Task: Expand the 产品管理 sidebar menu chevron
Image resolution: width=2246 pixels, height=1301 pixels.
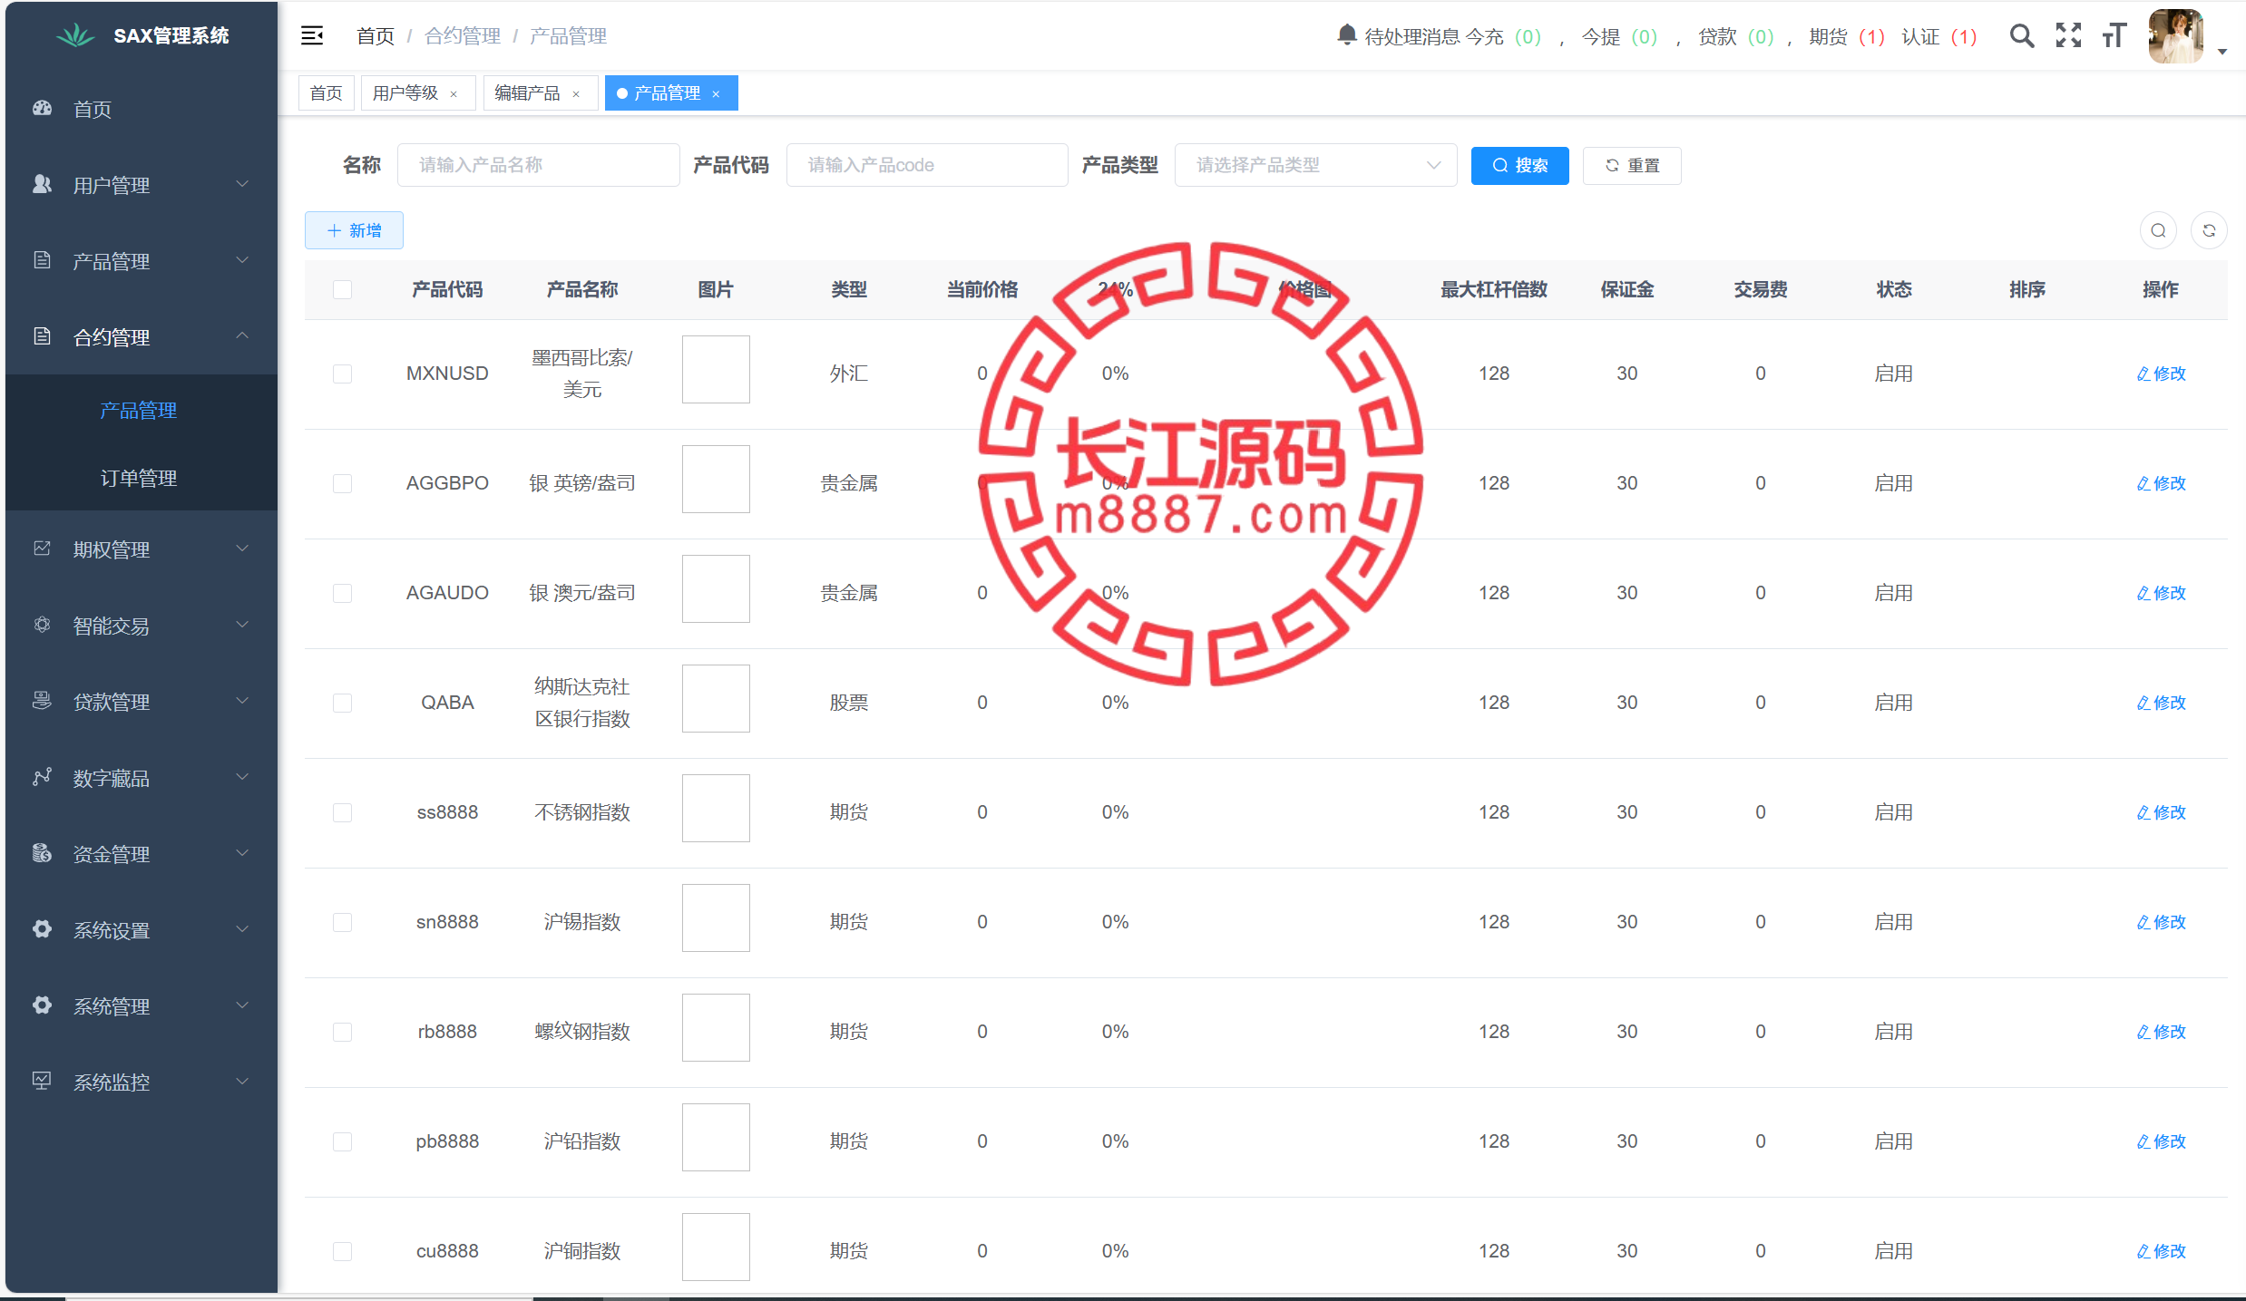Action: coord(242,260)
